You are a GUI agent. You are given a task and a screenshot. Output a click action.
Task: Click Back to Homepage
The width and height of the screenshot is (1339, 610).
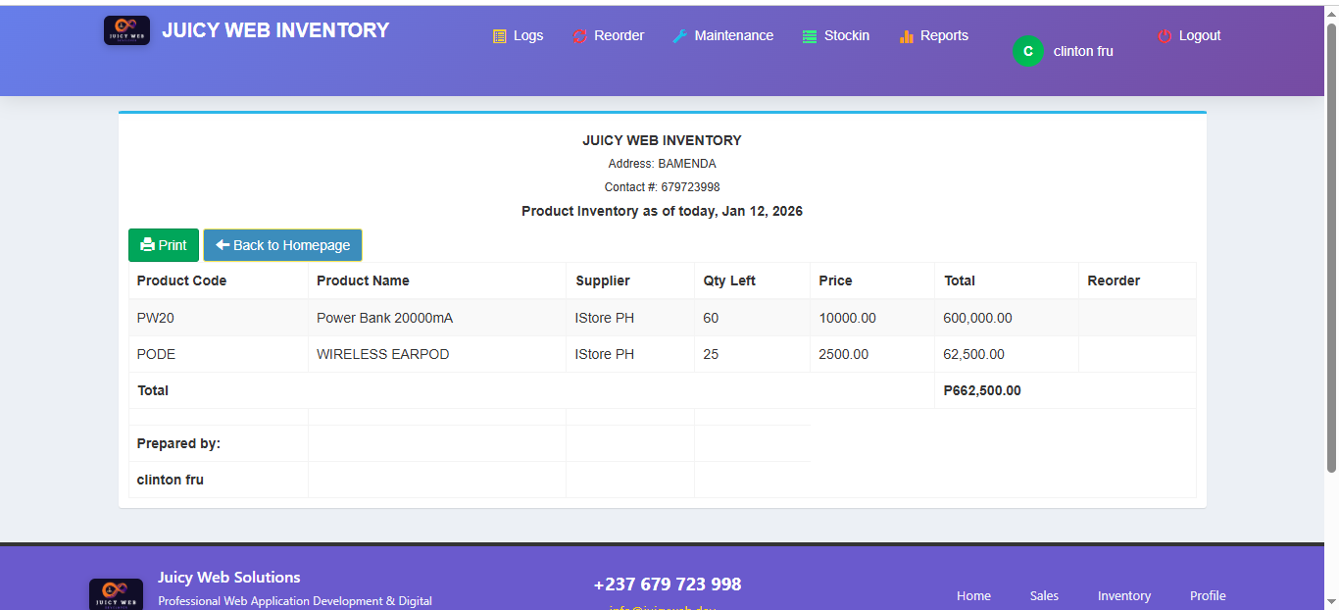pos(282,244)
